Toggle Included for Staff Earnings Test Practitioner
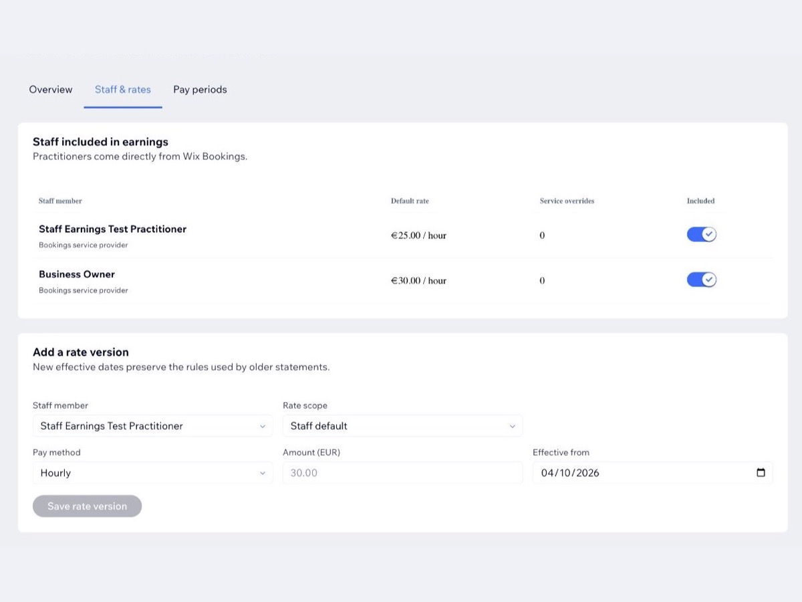Viewport: 802px width, 602px height. coord(702,234)
